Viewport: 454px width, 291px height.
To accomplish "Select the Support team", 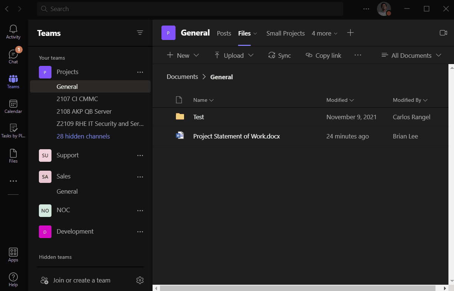I will 67,155.
